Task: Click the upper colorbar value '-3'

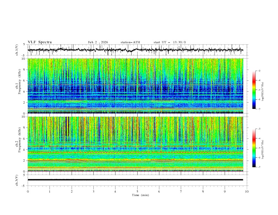Action: click(x=259, y=71)
